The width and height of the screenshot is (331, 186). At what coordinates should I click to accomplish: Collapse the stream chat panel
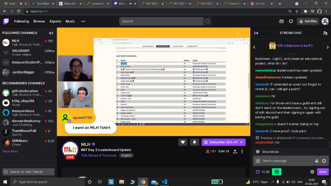point(256,33)
